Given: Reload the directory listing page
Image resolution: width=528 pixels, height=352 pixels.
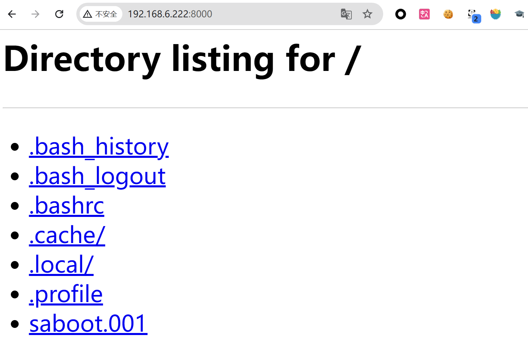Looking at the screenshot, I should pos(59,14).
